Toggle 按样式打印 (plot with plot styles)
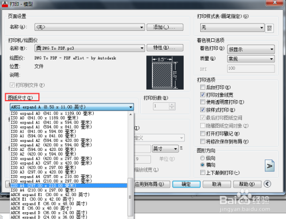 (x=202, y=110)
